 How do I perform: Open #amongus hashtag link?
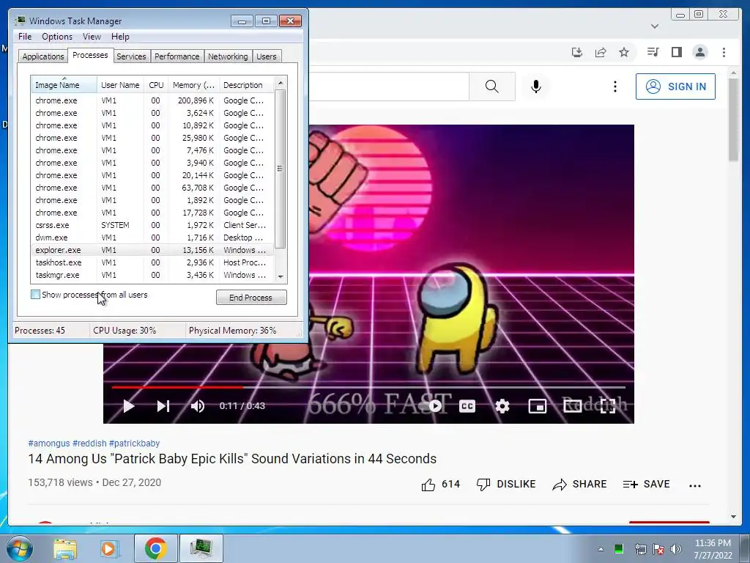pyautogui.click(x=49, y=444)
